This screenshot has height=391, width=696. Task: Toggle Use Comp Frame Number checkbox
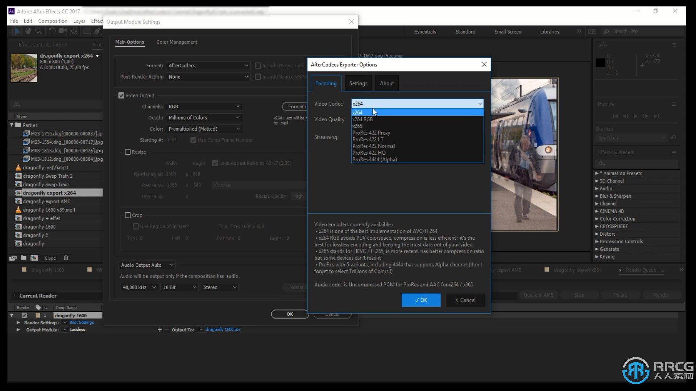click(194, 140)
